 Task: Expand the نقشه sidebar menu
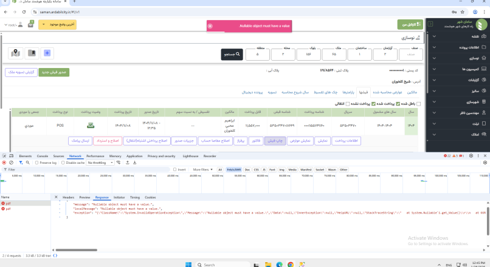click(458, 36)
